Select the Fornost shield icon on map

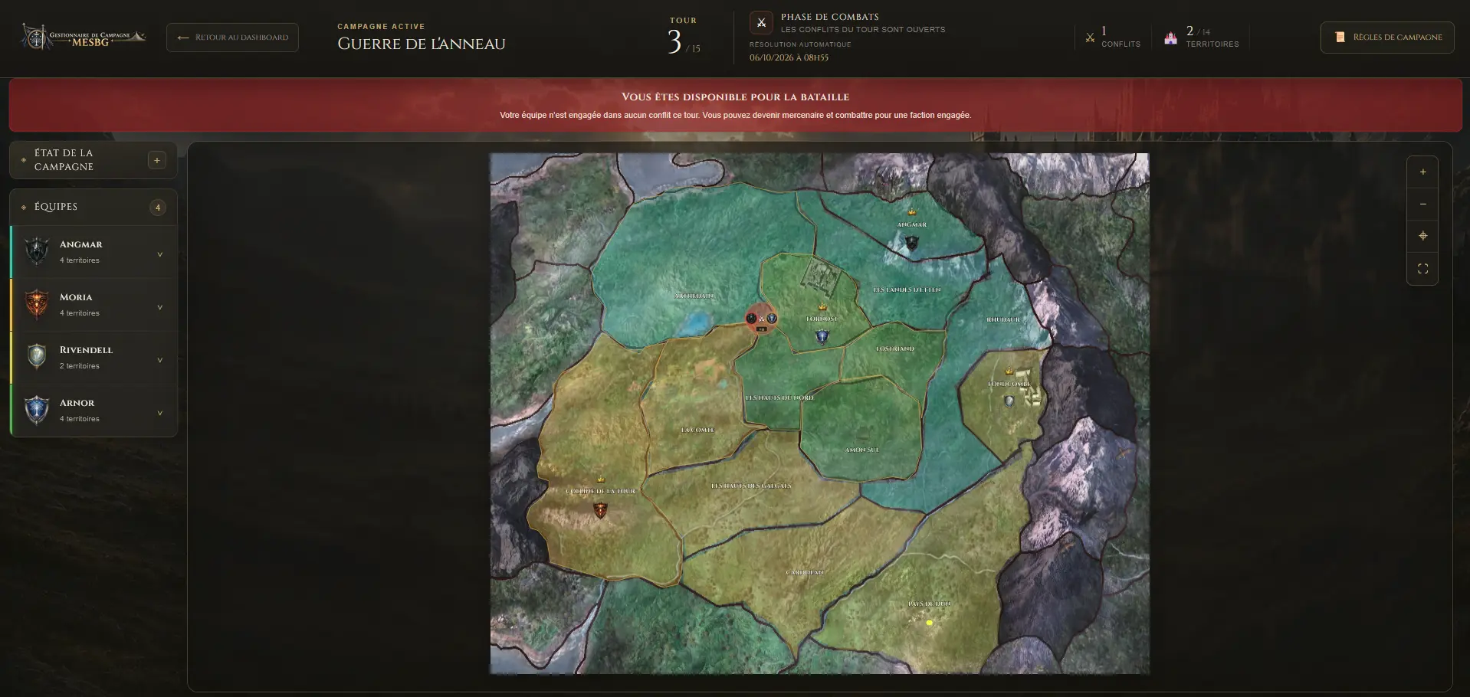822,336
